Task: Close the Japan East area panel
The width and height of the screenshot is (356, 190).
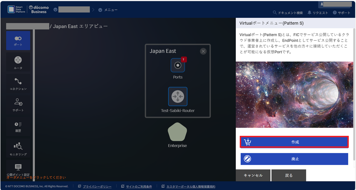Action: 203,51
